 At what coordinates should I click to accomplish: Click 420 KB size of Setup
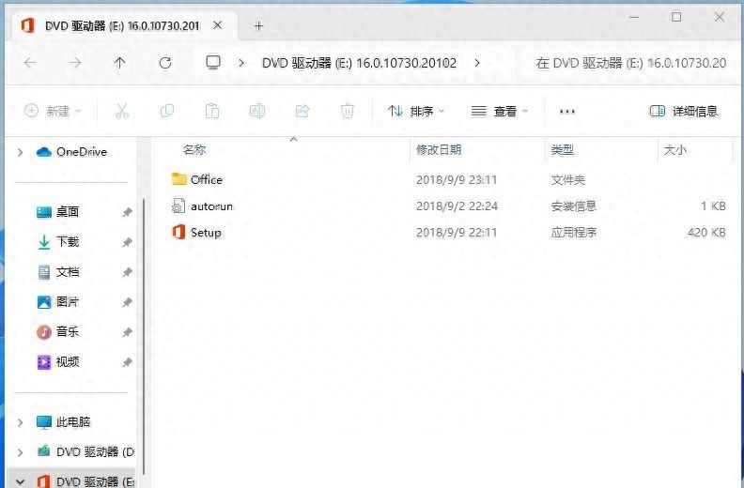pos(706,233)
